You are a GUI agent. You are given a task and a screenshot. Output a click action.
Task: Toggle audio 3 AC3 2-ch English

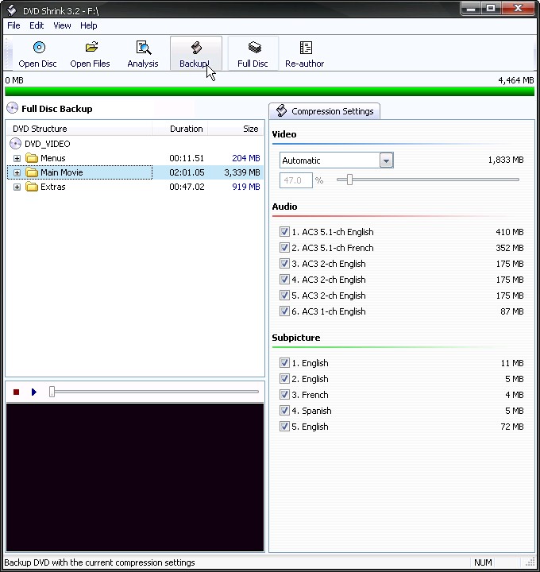pos(284,264)
